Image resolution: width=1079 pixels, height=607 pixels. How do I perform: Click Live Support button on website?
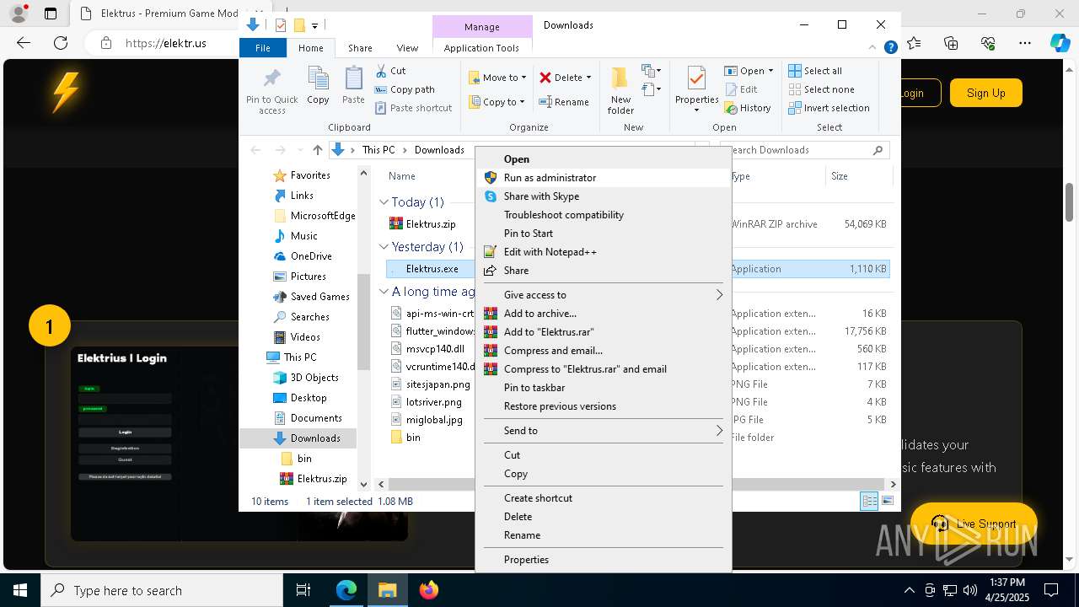point(974,524)
